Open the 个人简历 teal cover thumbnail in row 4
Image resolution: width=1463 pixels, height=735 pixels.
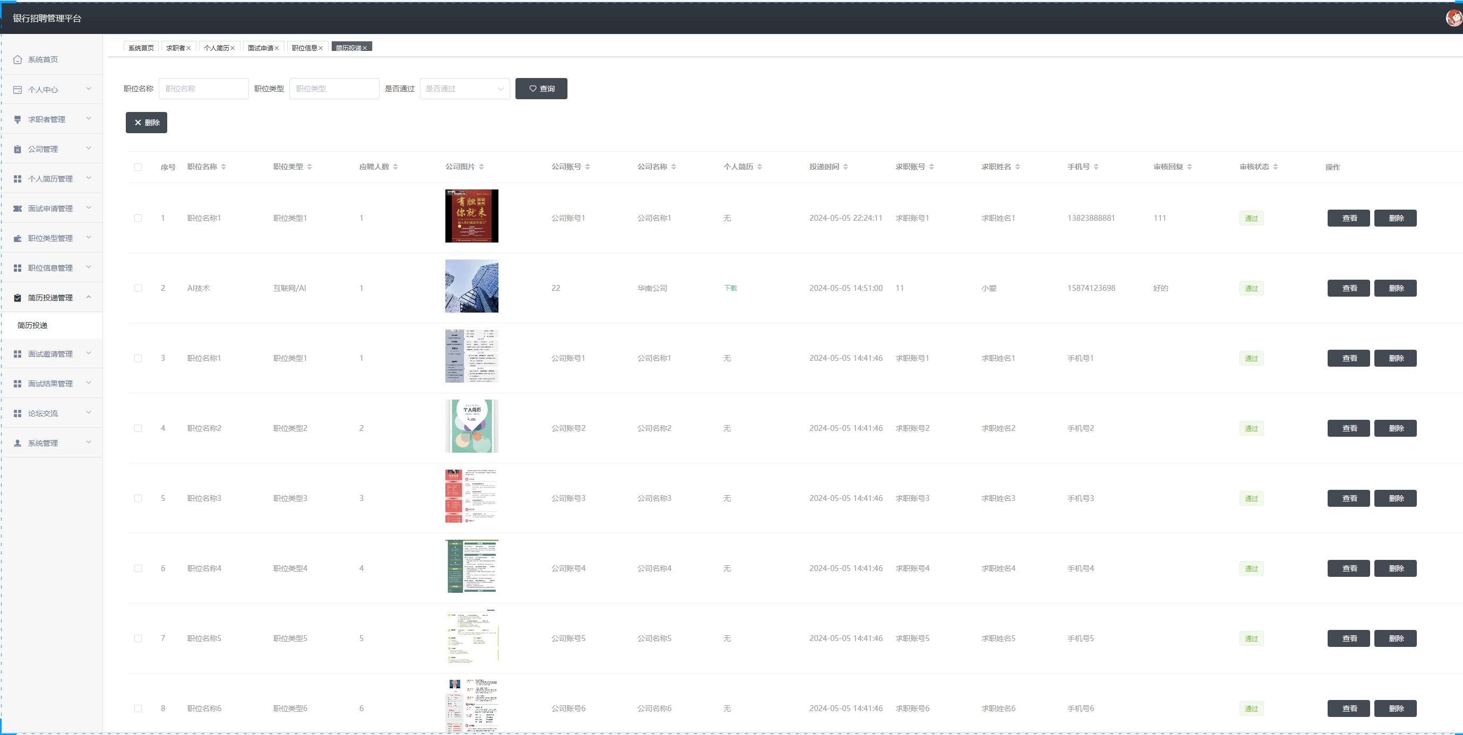[x=472, y=426]
